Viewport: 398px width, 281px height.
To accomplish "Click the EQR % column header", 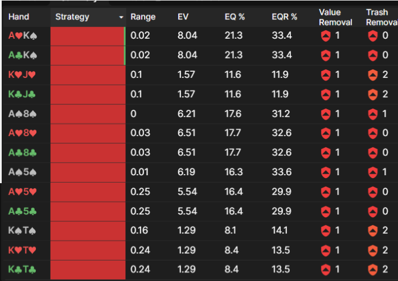I will (284, 17).
